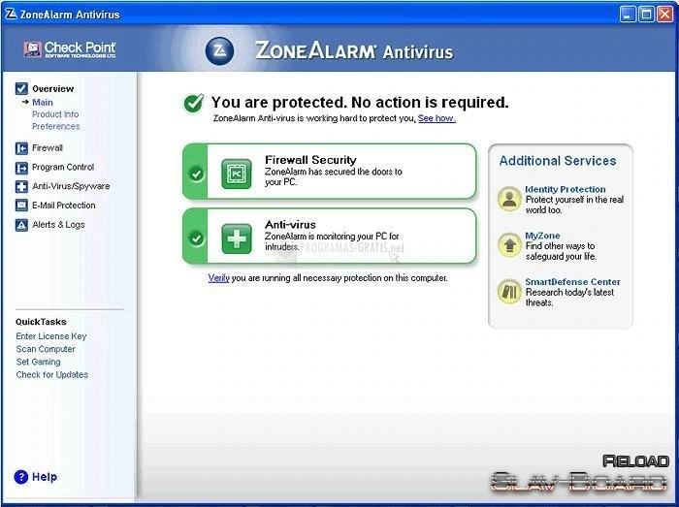Image resolution: width=679 pixels, height=507 pixels.
Task: Open the SmartDefense Center link
Action: pyautogui.click(x=572, y=282)
